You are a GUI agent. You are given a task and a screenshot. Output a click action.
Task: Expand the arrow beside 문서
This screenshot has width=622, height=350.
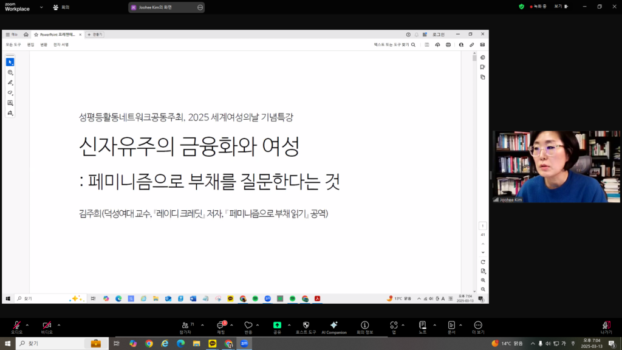pos(460,325)
